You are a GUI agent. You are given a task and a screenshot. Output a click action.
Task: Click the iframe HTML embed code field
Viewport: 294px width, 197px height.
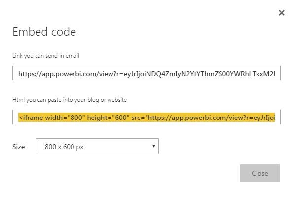pos(147,117)
